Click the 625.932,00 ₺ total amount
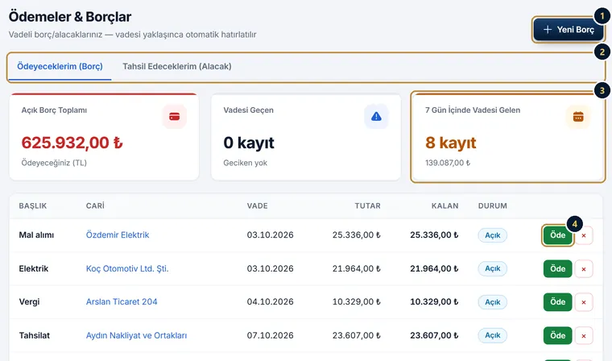Viewport: 612px width, 361px height. coord(72,143)
